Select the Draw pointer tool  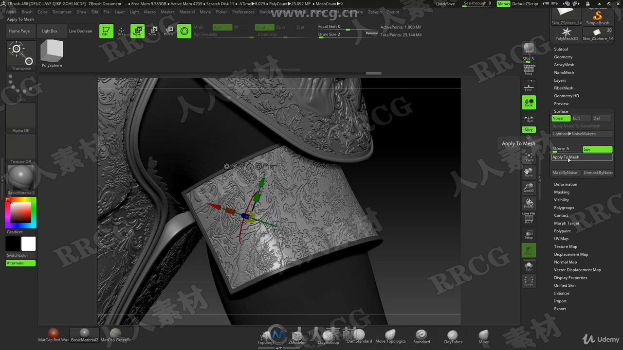[x=122, y=31]
